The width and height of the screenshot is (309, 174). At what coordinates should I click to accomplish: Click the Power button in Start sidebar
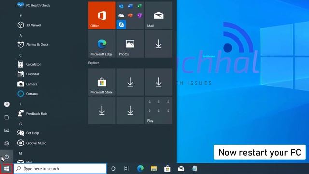point(7,157)
